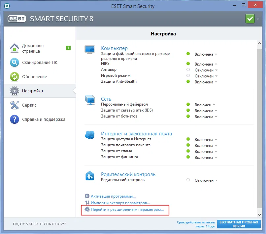Viewport: 266px width, 234px height.
Task: Open the Включена dropdown for real-time file protection
Action: point(206,54)
